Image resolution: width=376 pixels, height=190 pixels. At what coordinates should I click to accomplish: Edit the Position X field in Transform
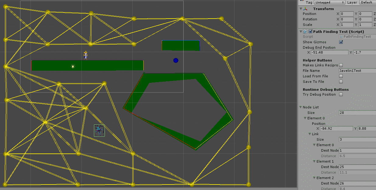(347, 14)
